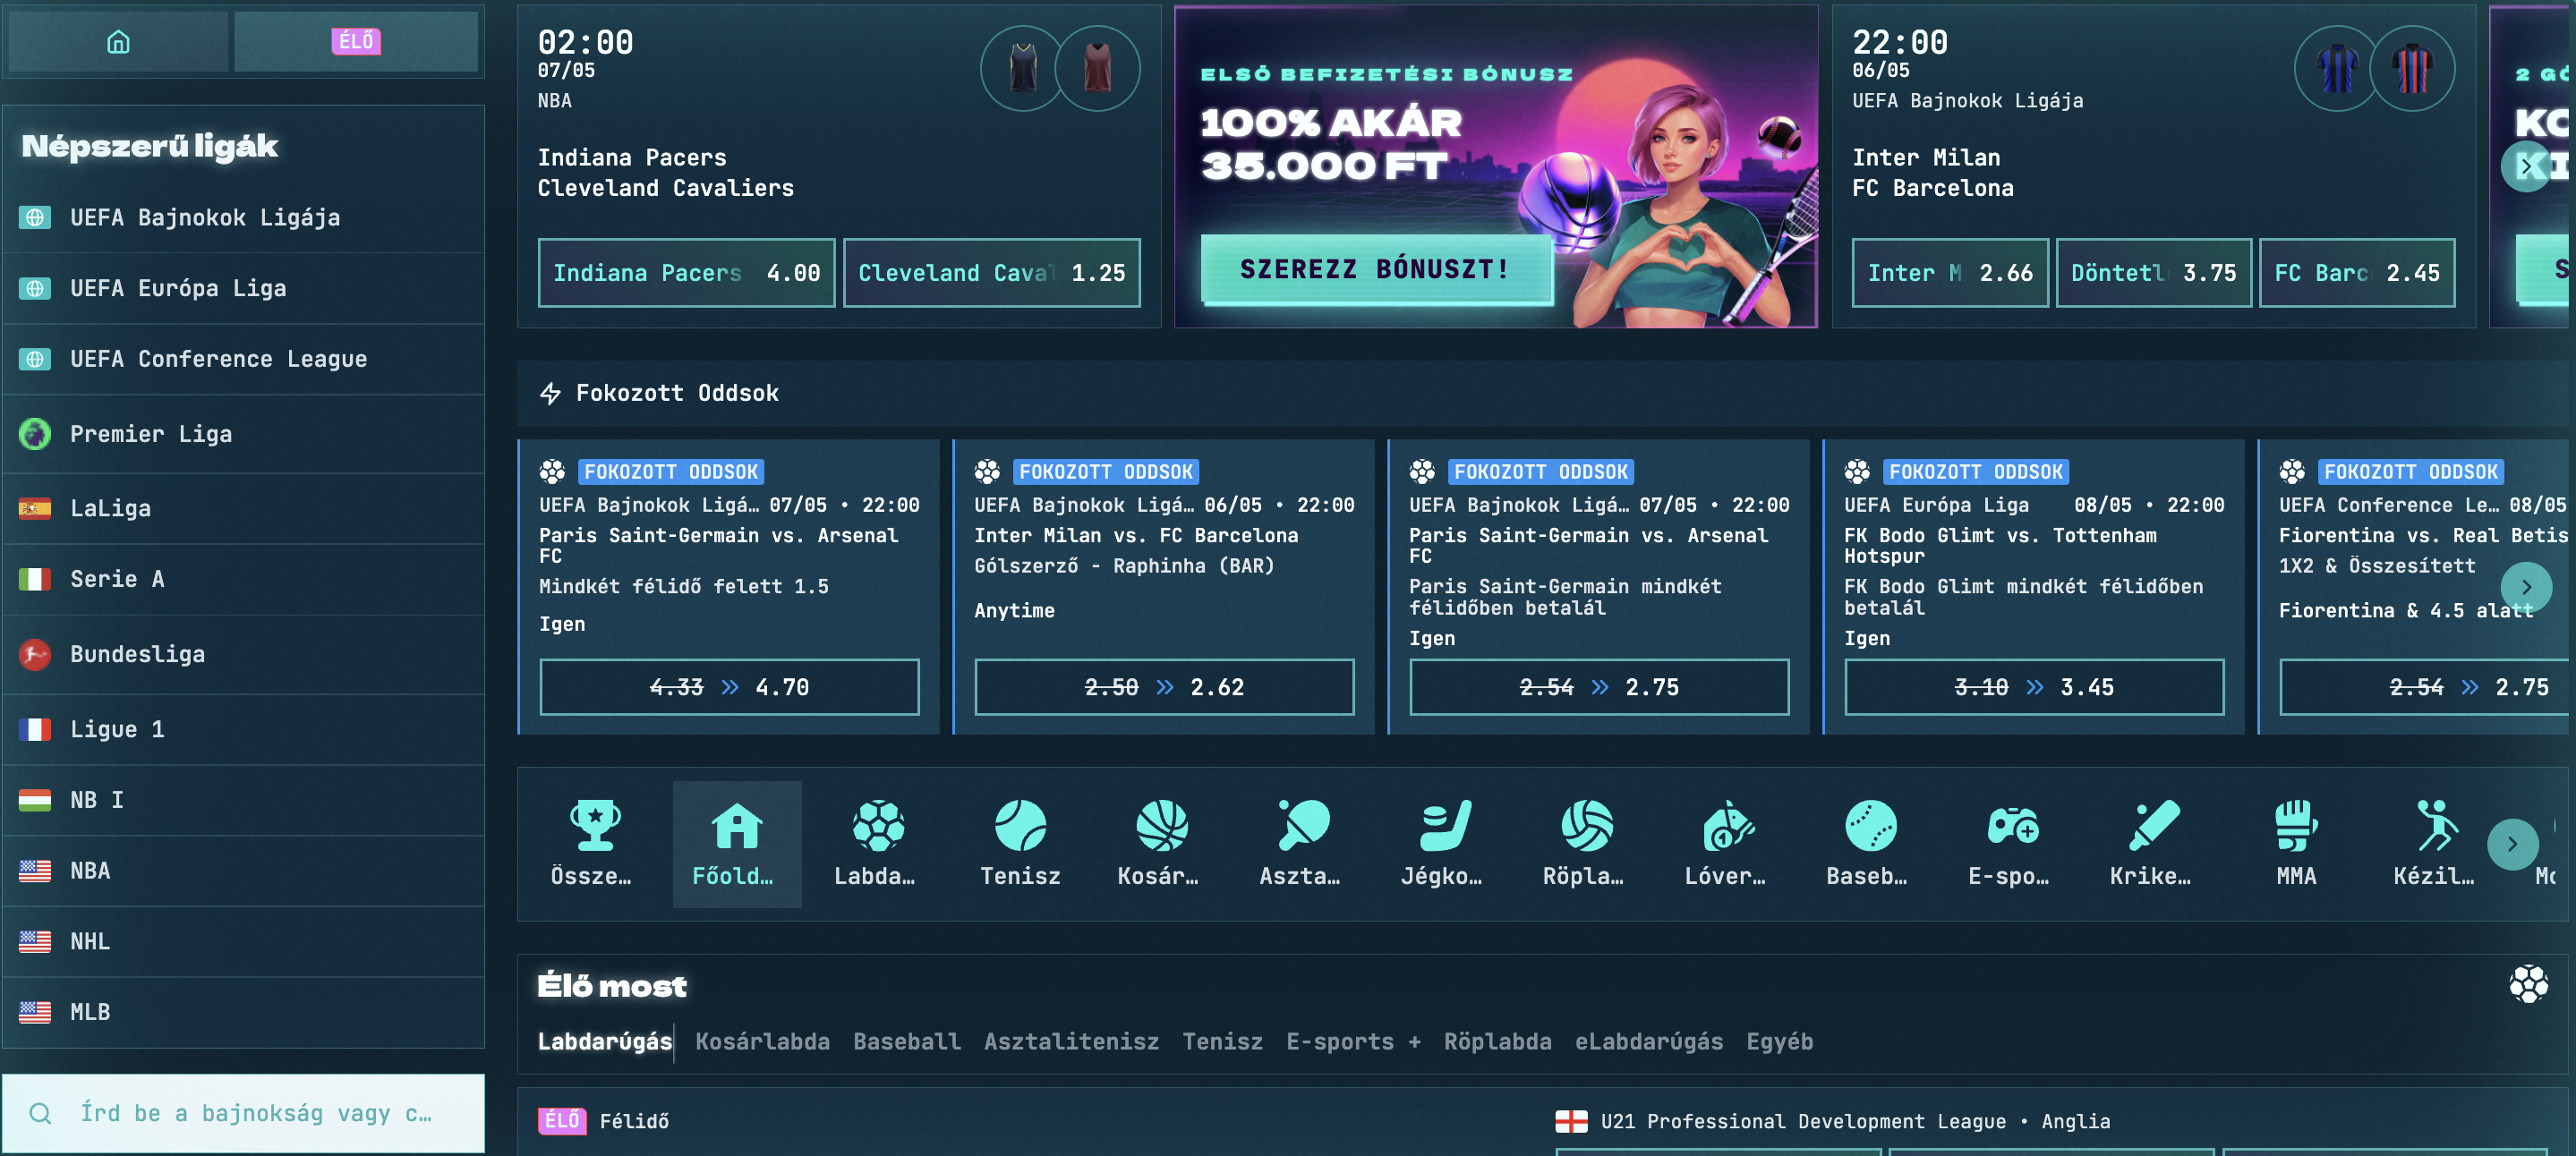Image resolution: width=2576 pixels, height=1156 pixels.
Task: Select boosted odds 2.50 to 2.62
Action: point(1164,687)
